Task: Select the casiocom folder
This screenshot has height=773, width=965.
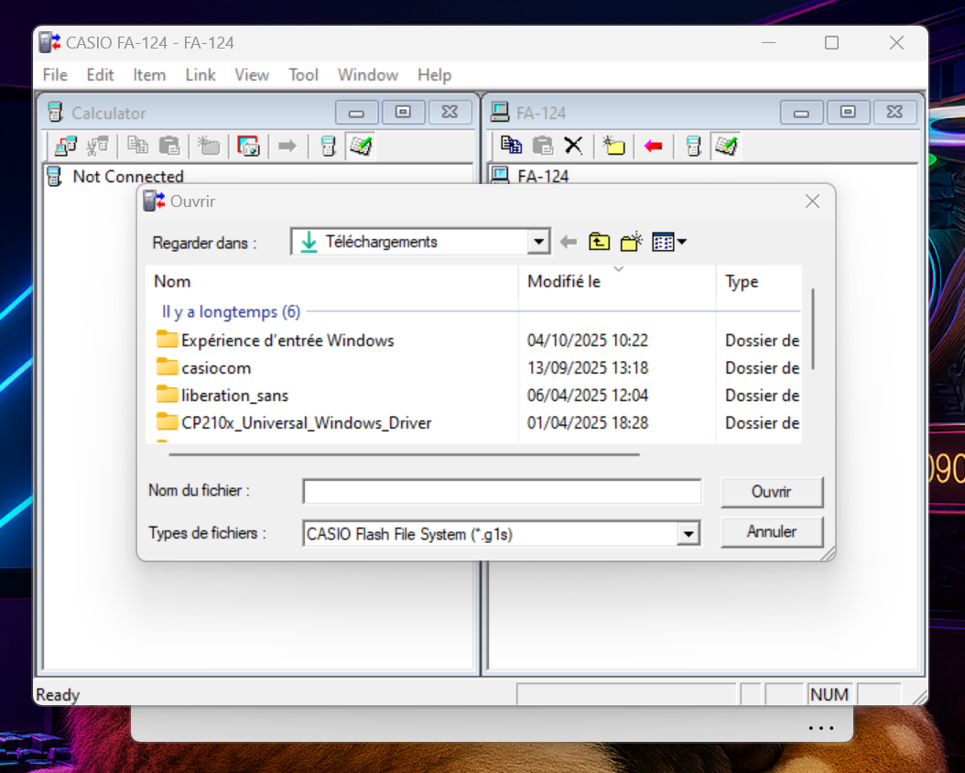Action: (x=216, y=368)
